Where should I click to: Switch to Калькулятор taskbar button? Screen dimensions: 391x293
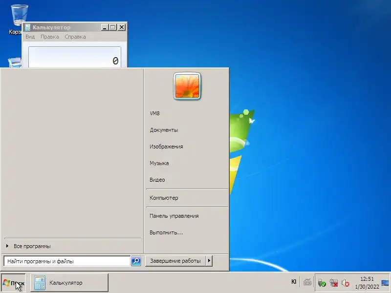(x=69, y=283)
